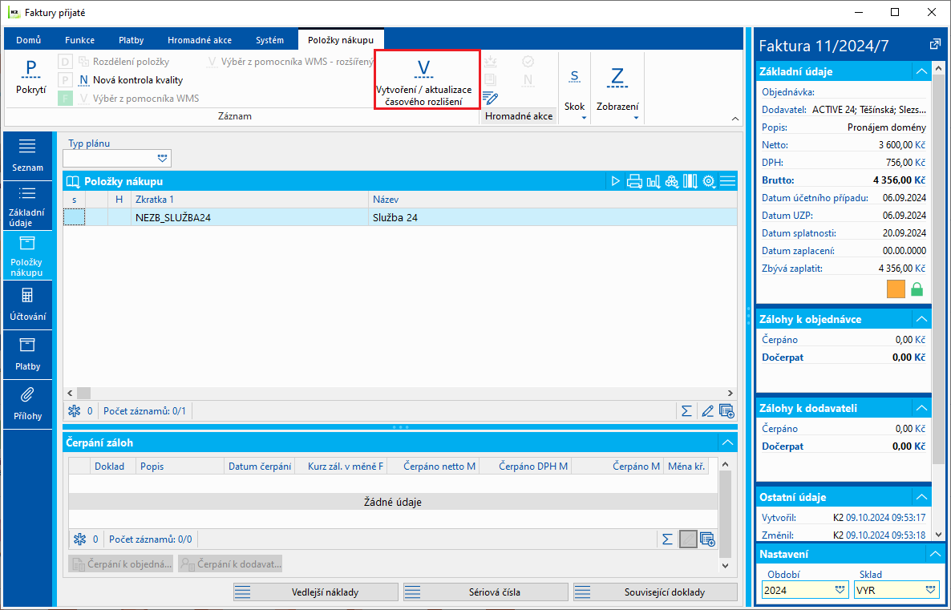951x610 pixels.
Task: Switch to the Platby ribbon tab
Action: pos(131,40)
